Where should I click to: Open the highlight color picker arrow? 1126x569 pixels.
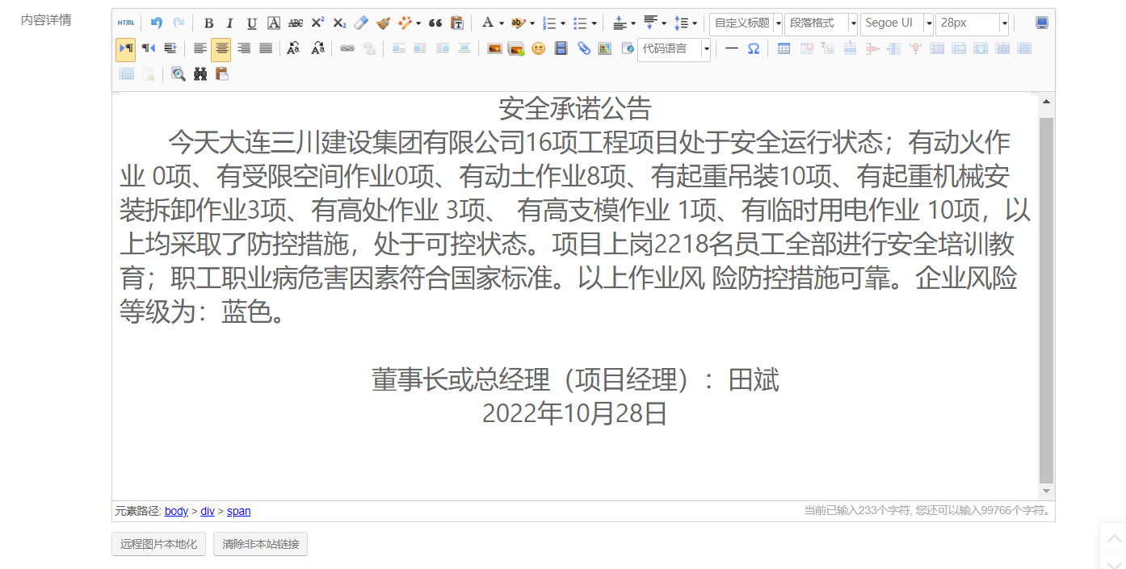pos(531,23)
